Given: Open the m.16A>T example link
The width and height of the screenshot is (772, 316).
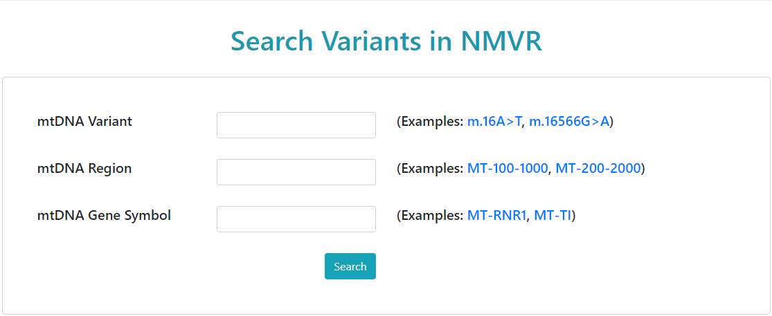Looking at the screenshot, I should 494,122.
